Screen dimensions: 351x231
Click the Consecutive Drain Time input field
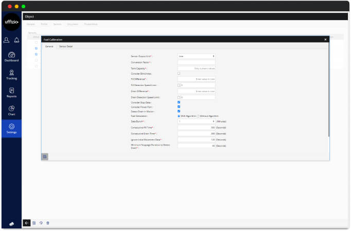click(x=196, y=134)
